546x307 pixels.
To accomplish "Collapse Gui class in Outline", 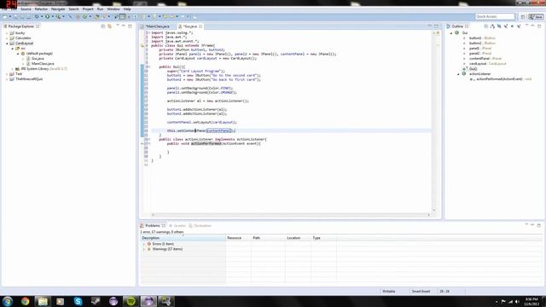I will [451, 33].
